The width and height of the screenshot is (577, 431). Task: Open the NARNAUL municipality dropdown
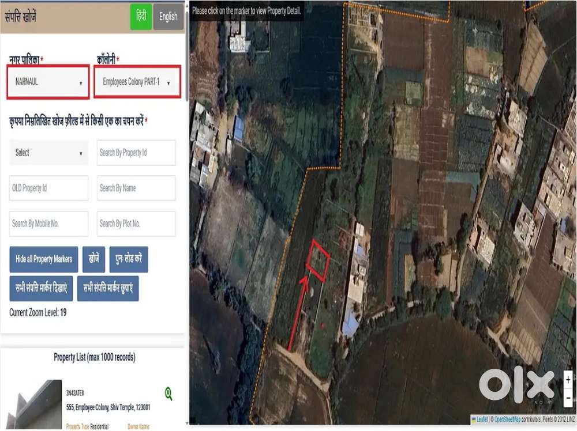pyautogui.click(x=48, y=82)
